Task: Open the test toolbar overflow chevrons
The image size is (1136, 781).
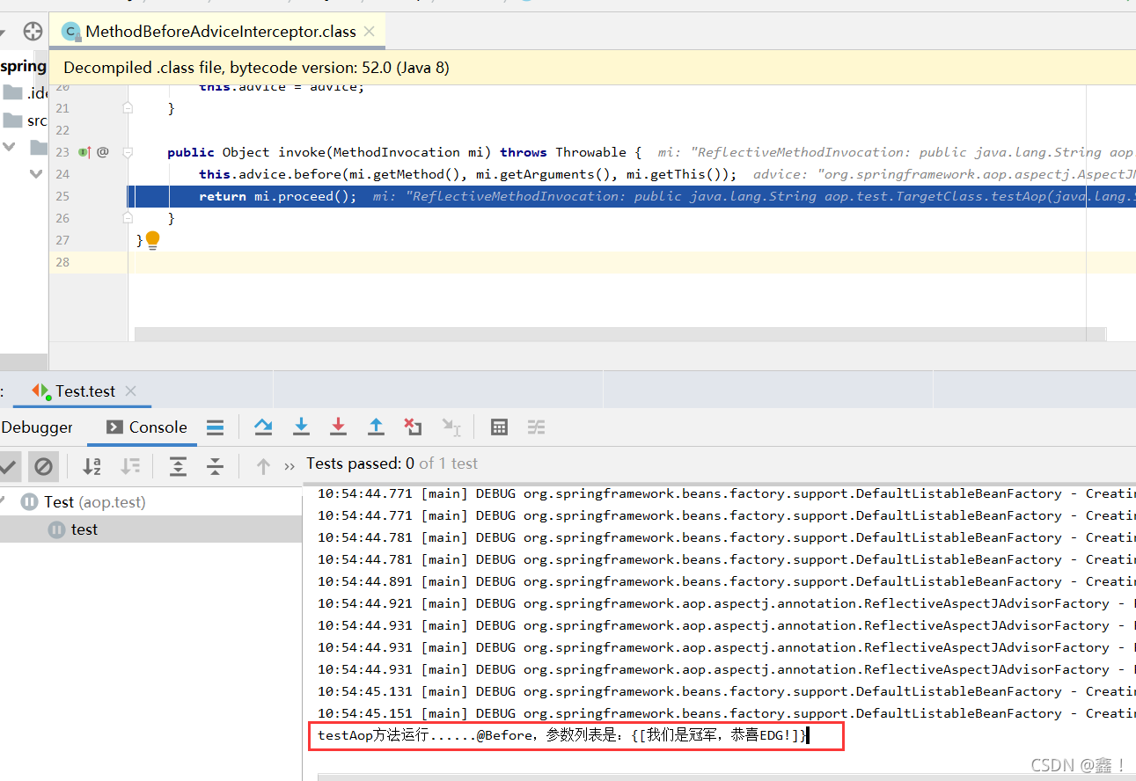Action: [x=289, y=467]
